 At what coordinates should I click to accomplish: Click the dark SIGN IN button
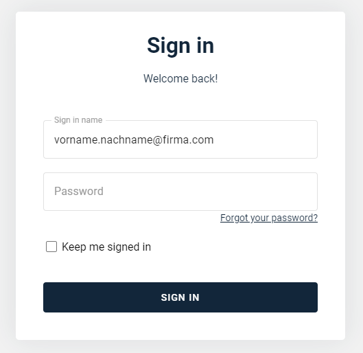180,297
